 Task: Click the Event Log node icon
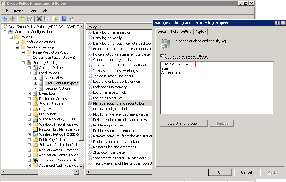point(35,93)
